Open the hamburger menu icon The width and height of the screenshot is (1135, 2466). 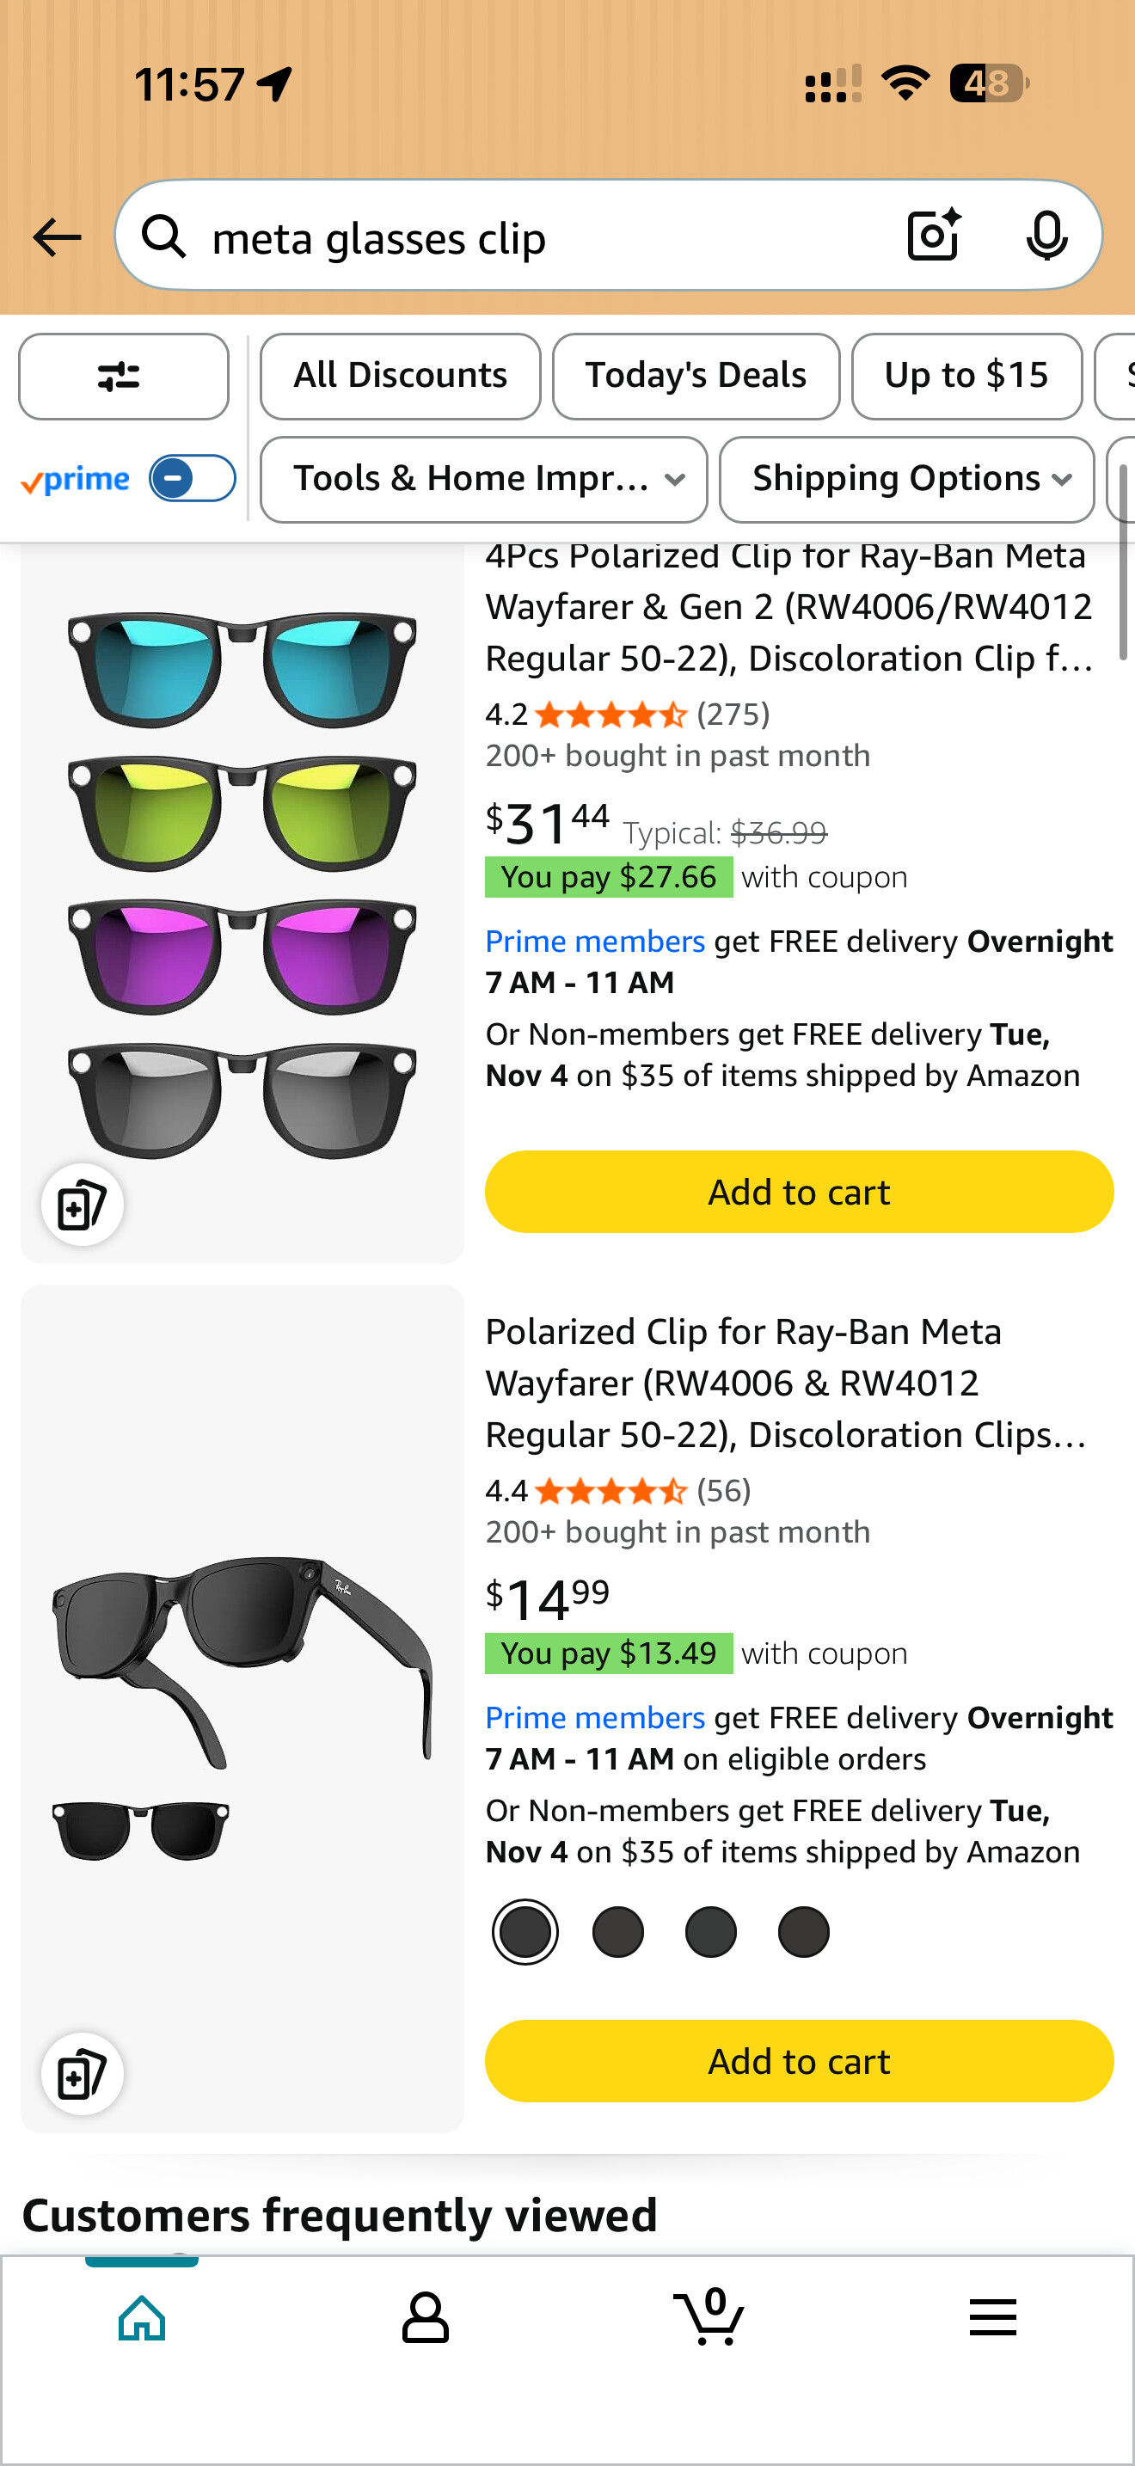992,2317
